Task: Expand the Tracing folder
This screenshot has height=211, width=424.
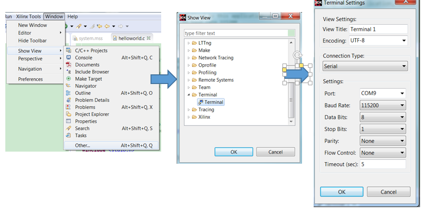Action: (x=189, y=110)
